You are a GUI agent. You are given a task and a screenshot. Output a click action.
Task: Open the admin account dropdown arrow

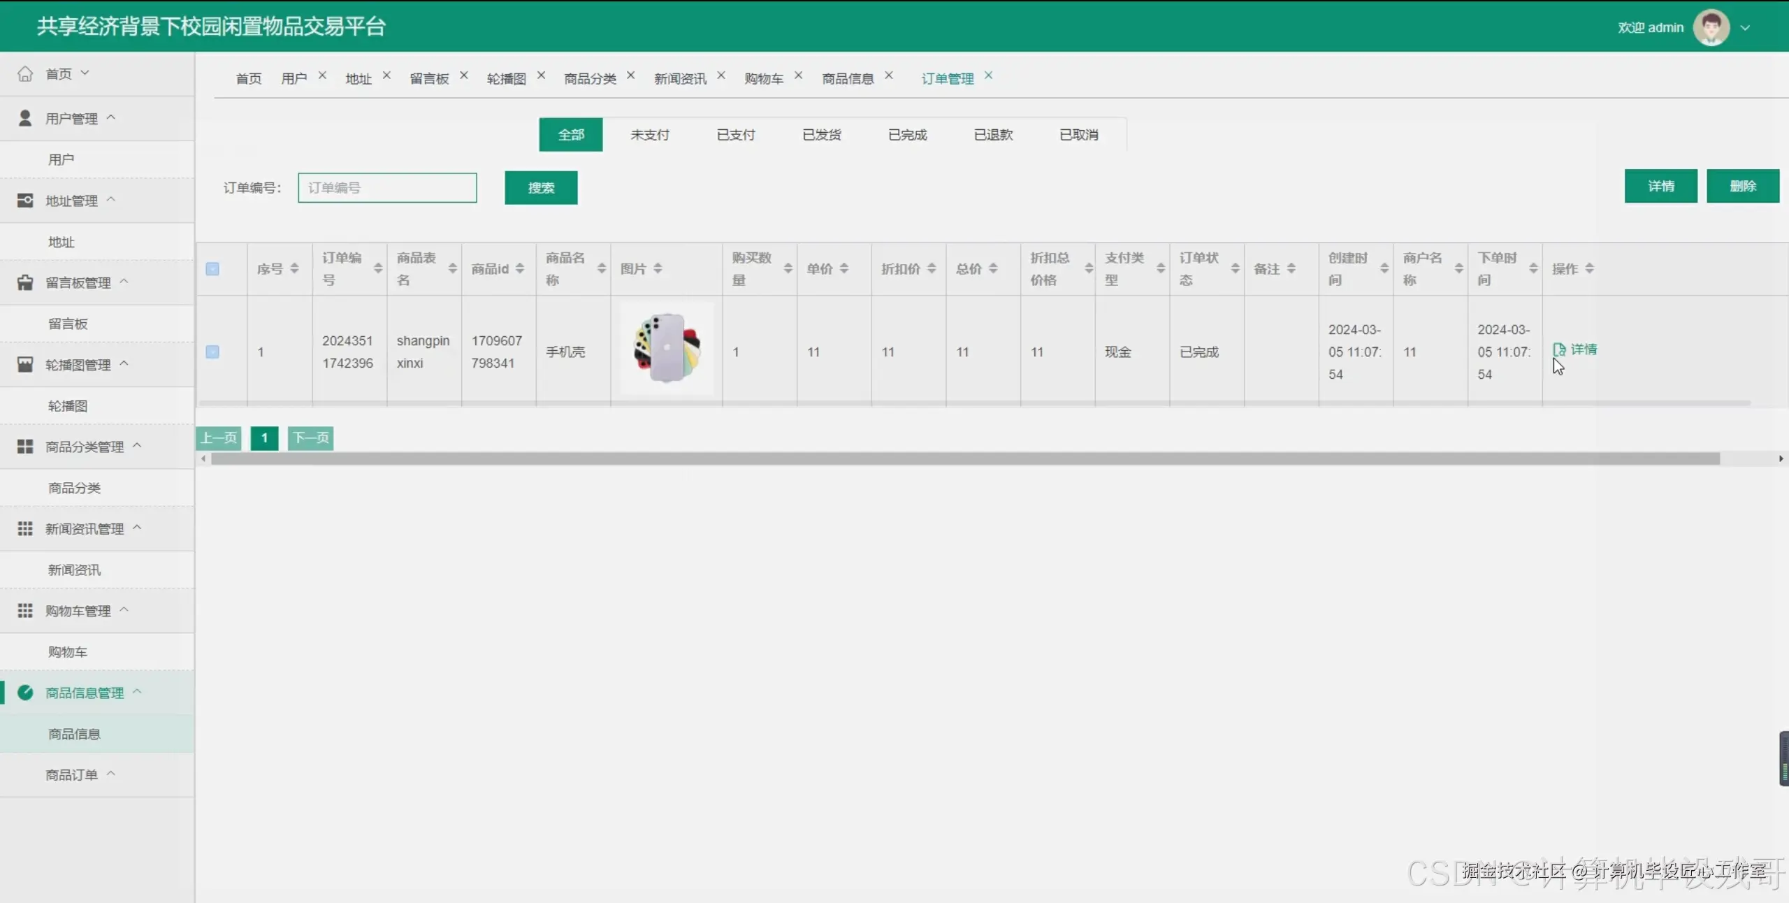1745,28
